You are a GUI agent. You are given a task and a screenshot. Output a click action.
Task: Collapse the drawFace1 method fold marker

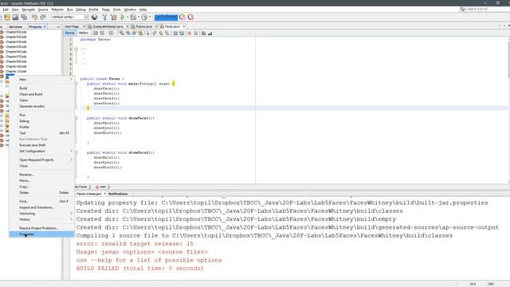76,118
